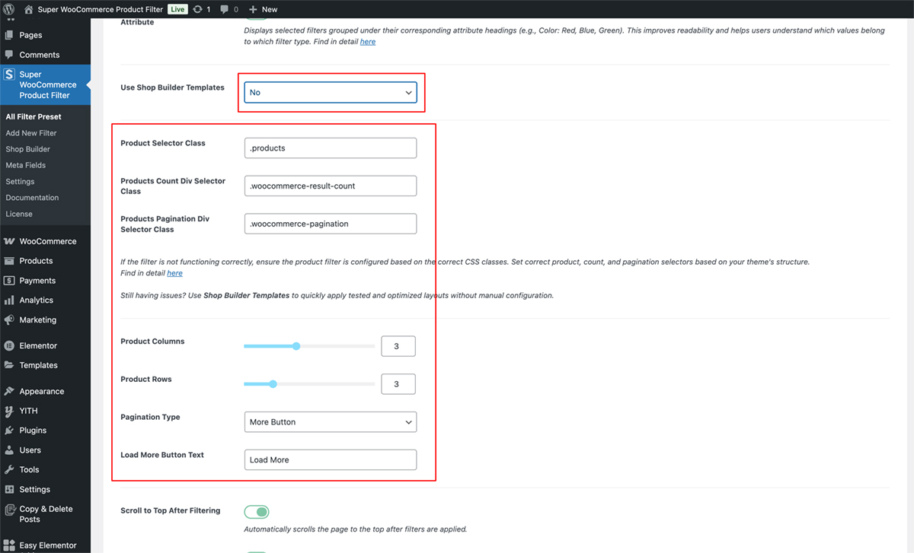Open plugin Settings submenu item
Viewport: 914px width, 553px height.
20,182
